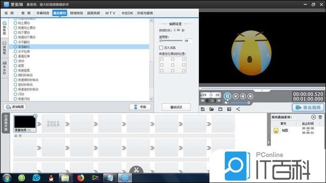Select the 快速摇晃 effect radio

(15, 70)
